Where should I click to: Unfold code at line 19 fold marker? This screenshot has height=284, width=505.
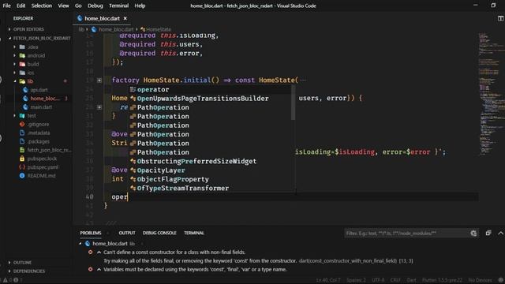coord(99,80)
